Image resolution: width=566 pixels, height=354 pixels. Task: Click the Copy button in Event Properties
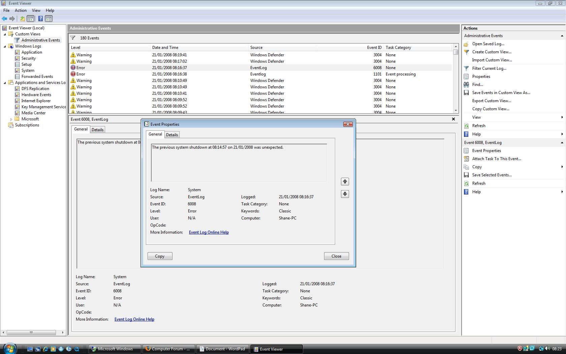(160, 256)
